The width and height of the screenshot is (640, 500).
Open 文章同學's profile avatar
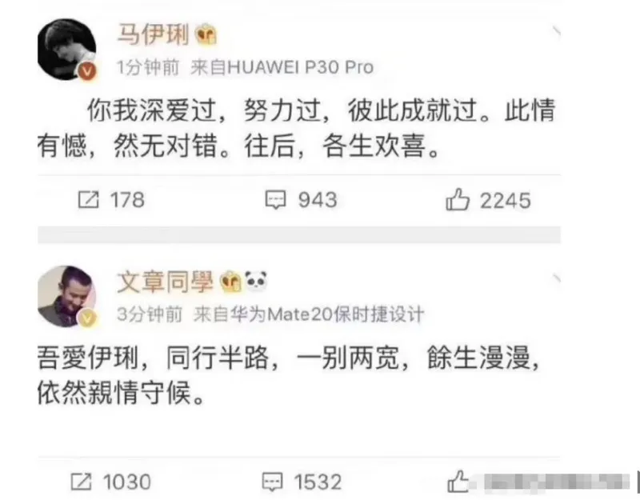point(66,296)
